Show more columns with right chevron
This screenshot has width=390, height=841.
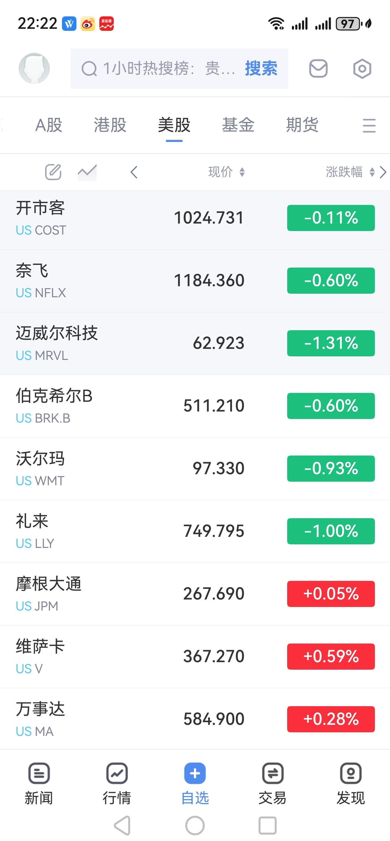[383, 172]
